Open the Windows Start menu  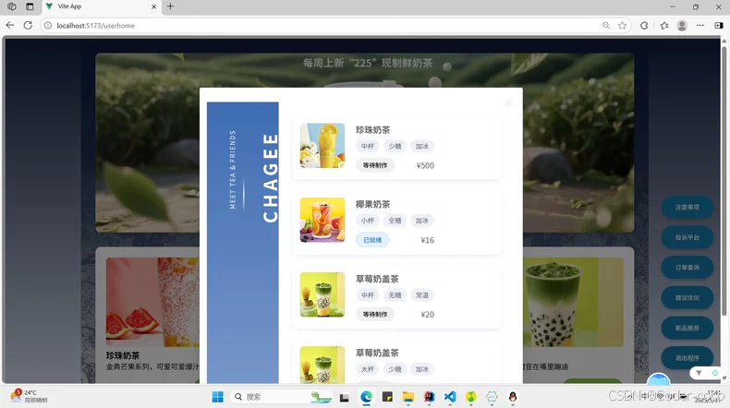click(217, 397)
